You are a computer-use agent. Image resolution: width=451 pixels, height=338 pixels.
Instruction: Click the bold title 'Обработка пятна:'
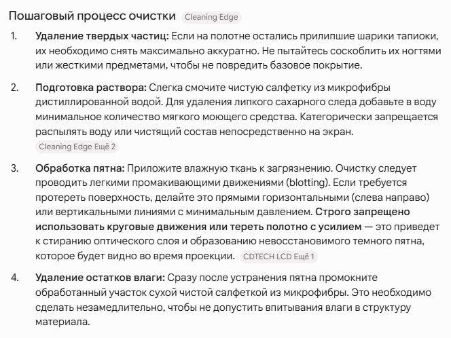point(80,168)
